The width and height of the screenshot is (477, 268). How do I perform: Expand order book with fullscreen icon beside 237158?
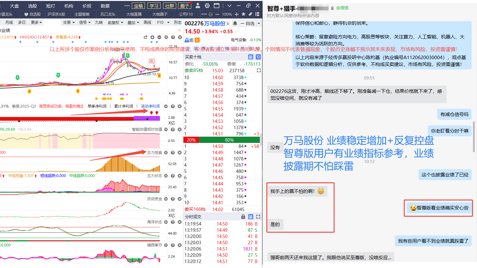coord(259,71)
